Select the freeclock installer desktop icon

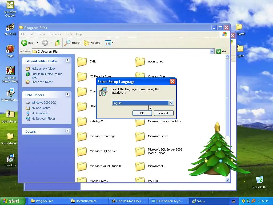click(x=10, y=160)
